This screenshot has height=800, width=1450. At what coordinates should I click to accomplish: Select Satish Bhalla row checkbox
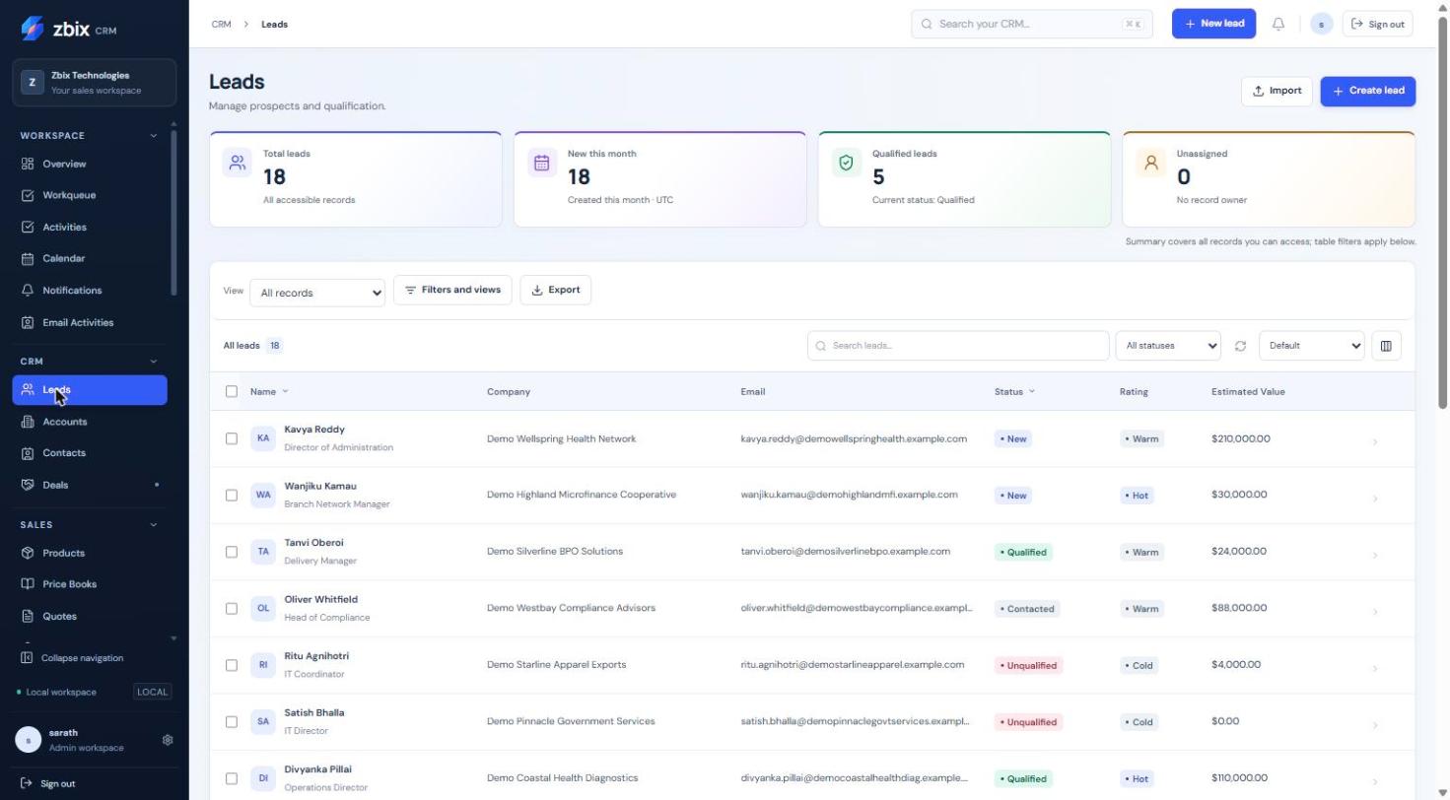click(232, 721)
